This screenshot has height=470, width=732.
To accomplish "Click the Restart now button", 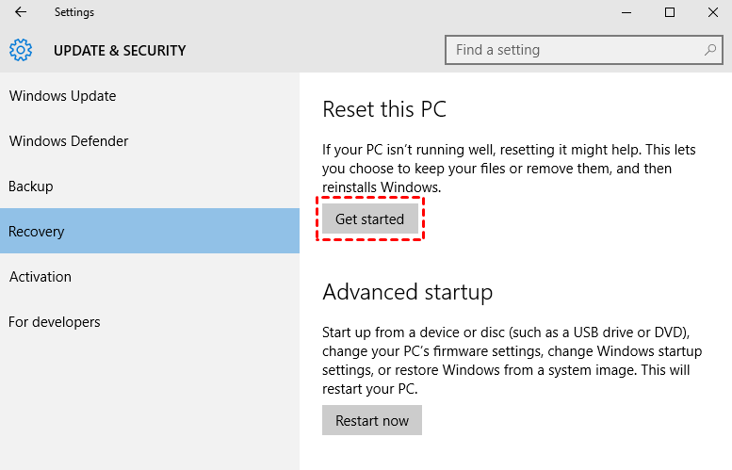I will click(372, 420).
